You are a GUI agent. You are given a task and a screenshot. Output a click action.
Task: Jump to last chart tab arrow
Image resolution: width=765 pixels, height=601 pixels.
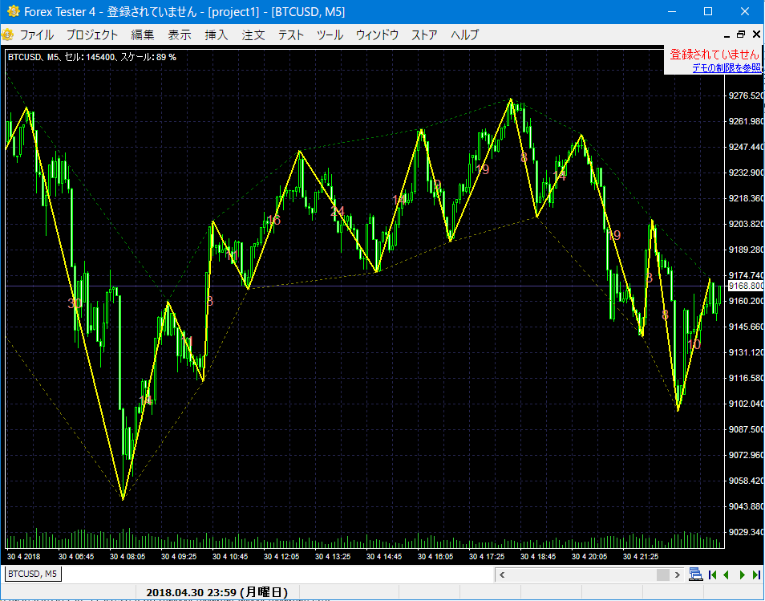coord(756,575)
